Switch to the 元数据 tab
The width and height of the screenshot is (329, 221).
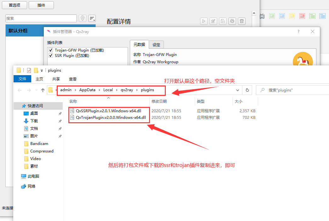[x=139, y=44]
